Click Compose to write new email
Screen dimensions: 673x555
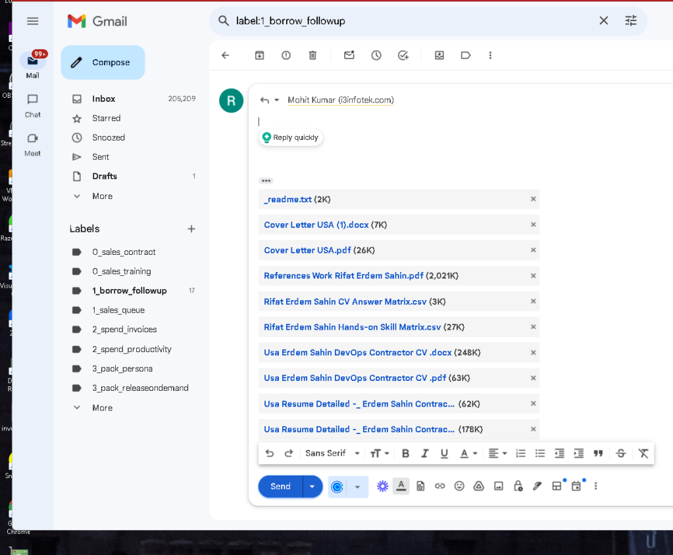(x=103, y=62)
